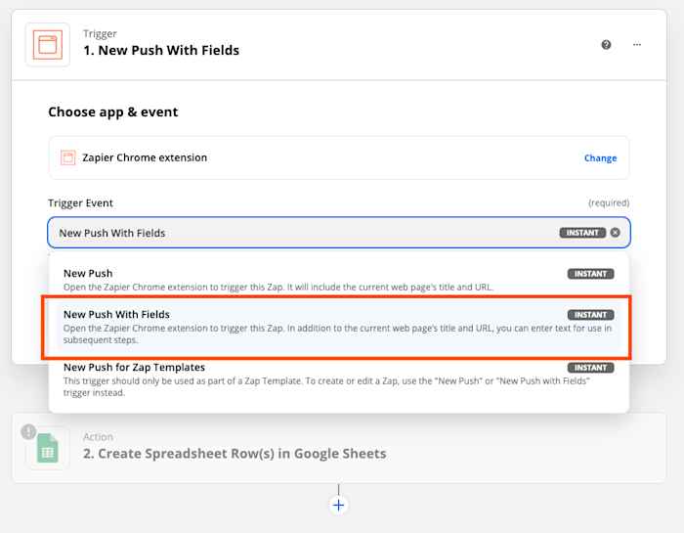The width and height of the screenshot is (684, 533).
Task: Clear the selected trigger event
Action: pyautogui.click(x=615, y=233)
